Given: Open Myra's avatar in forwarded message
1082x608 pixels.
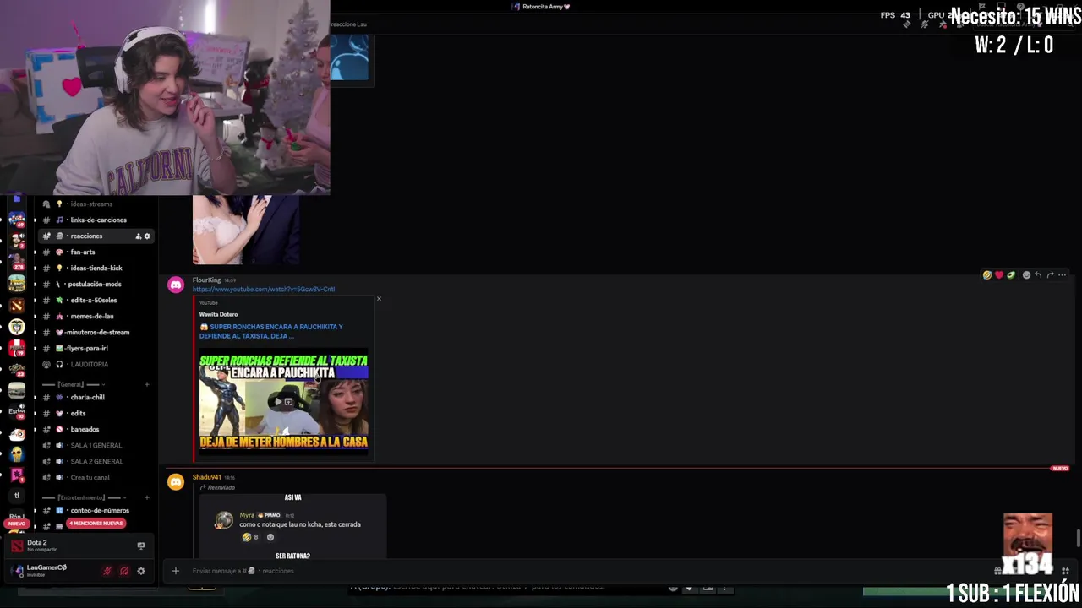Looking at the screenshot, I should (224, 520).
